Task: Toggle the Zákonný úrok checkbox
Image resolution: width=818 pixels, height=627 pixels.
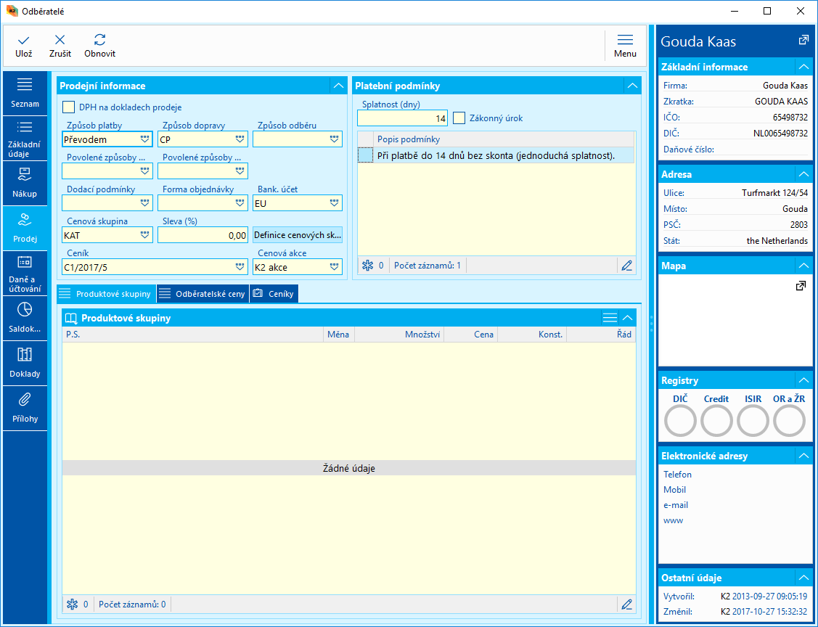Action: (459, 118)
